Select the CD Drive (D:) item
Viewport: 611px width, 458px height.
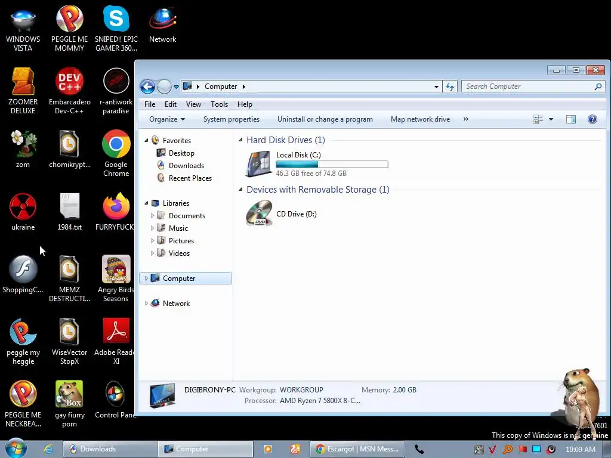(282, 213)
